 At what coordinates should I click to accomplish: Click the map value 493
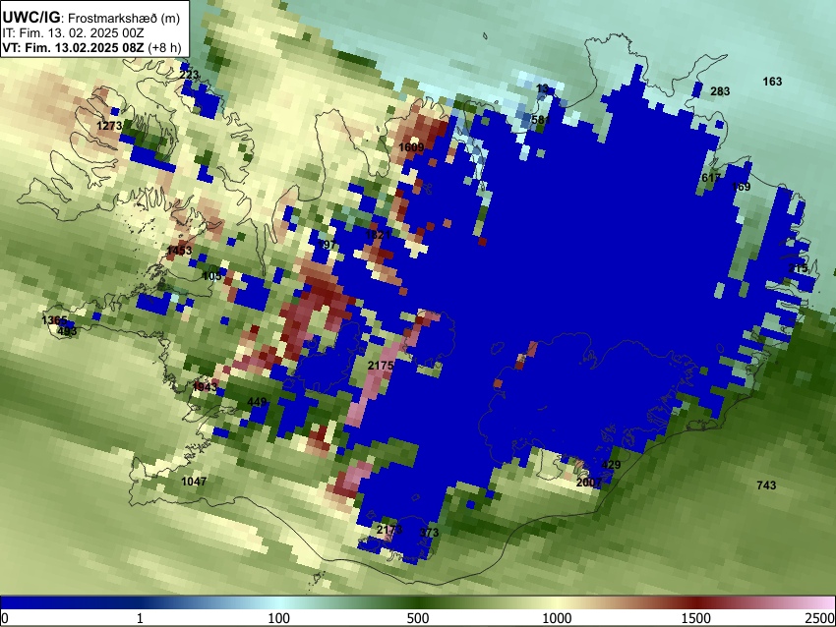67,331
